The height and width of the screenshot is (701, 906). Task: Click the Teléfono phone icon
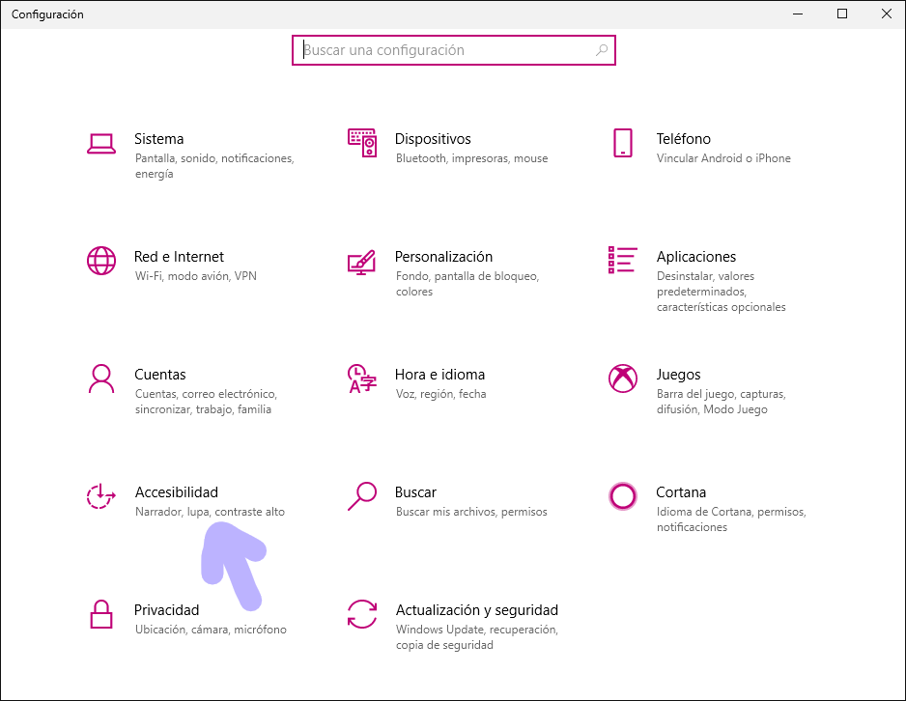pos(623,143)
